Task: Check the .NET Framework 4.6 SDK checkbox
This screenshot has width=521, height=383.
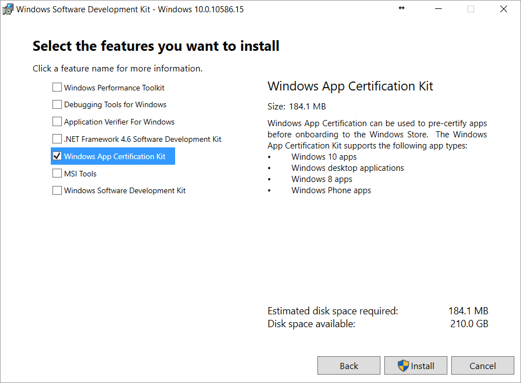Action: (x=57, y=138)
